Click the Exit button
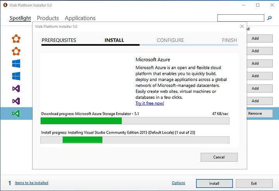The width and height of the screenshot is (279, 191). [x=254, y=183]
